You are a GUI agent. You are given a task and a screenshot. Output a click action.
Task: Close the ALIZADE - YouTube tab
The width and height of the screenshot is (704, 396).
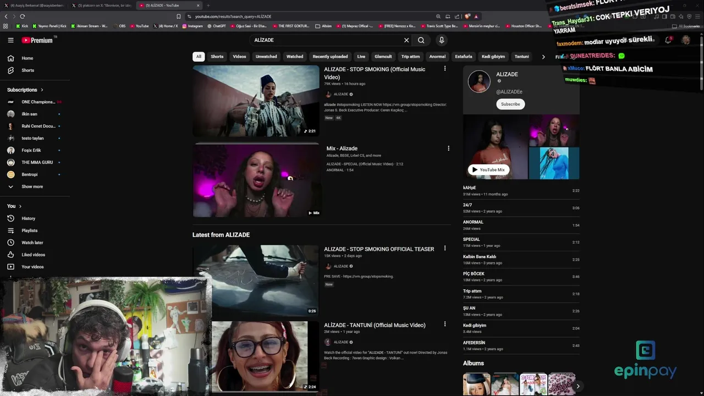click(198, 5)
